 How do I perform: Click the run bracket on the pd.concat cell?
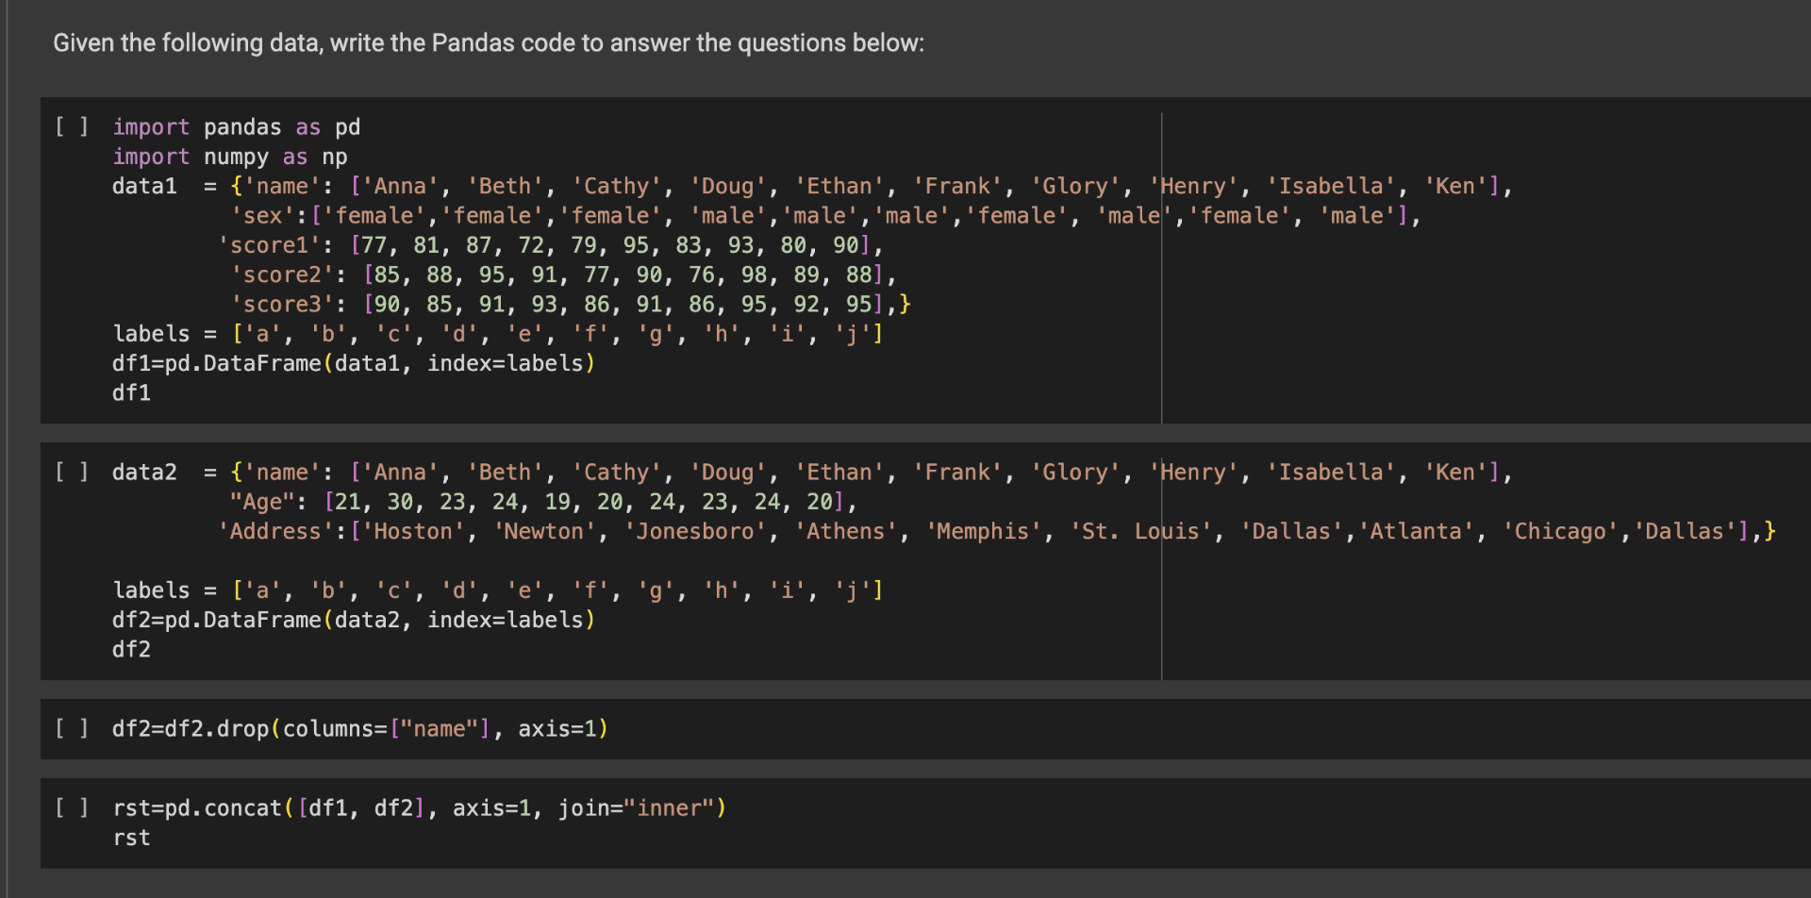[x=71, y=807]
